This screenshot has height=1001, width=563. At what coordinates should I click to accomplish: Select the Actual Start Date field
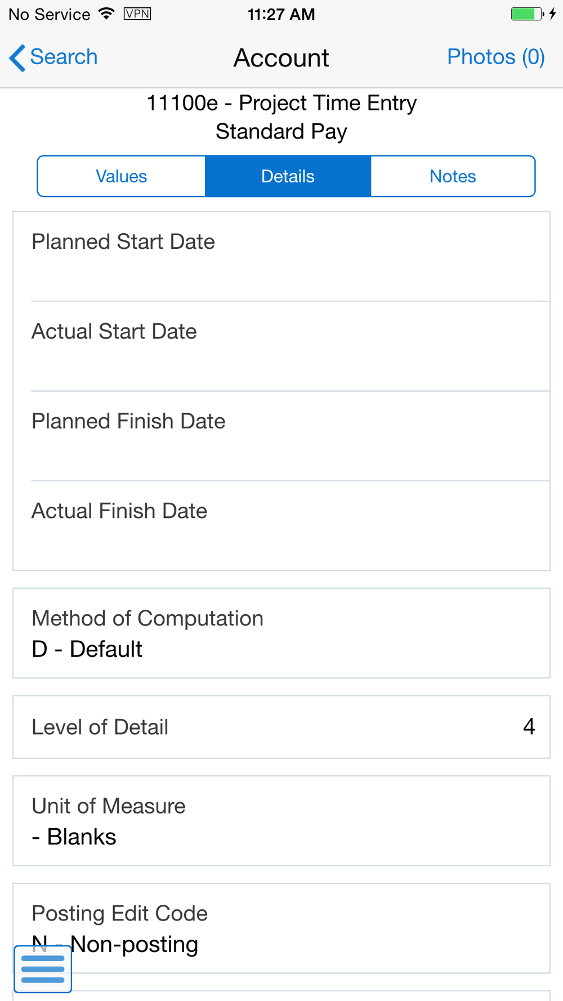point(281,346)
